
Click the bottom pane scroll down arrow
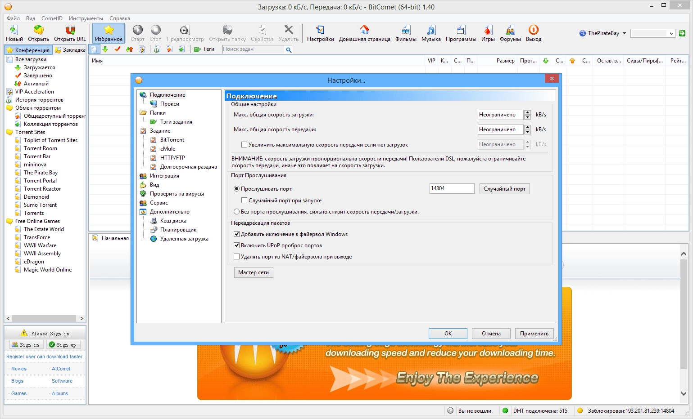coord(684,393)
